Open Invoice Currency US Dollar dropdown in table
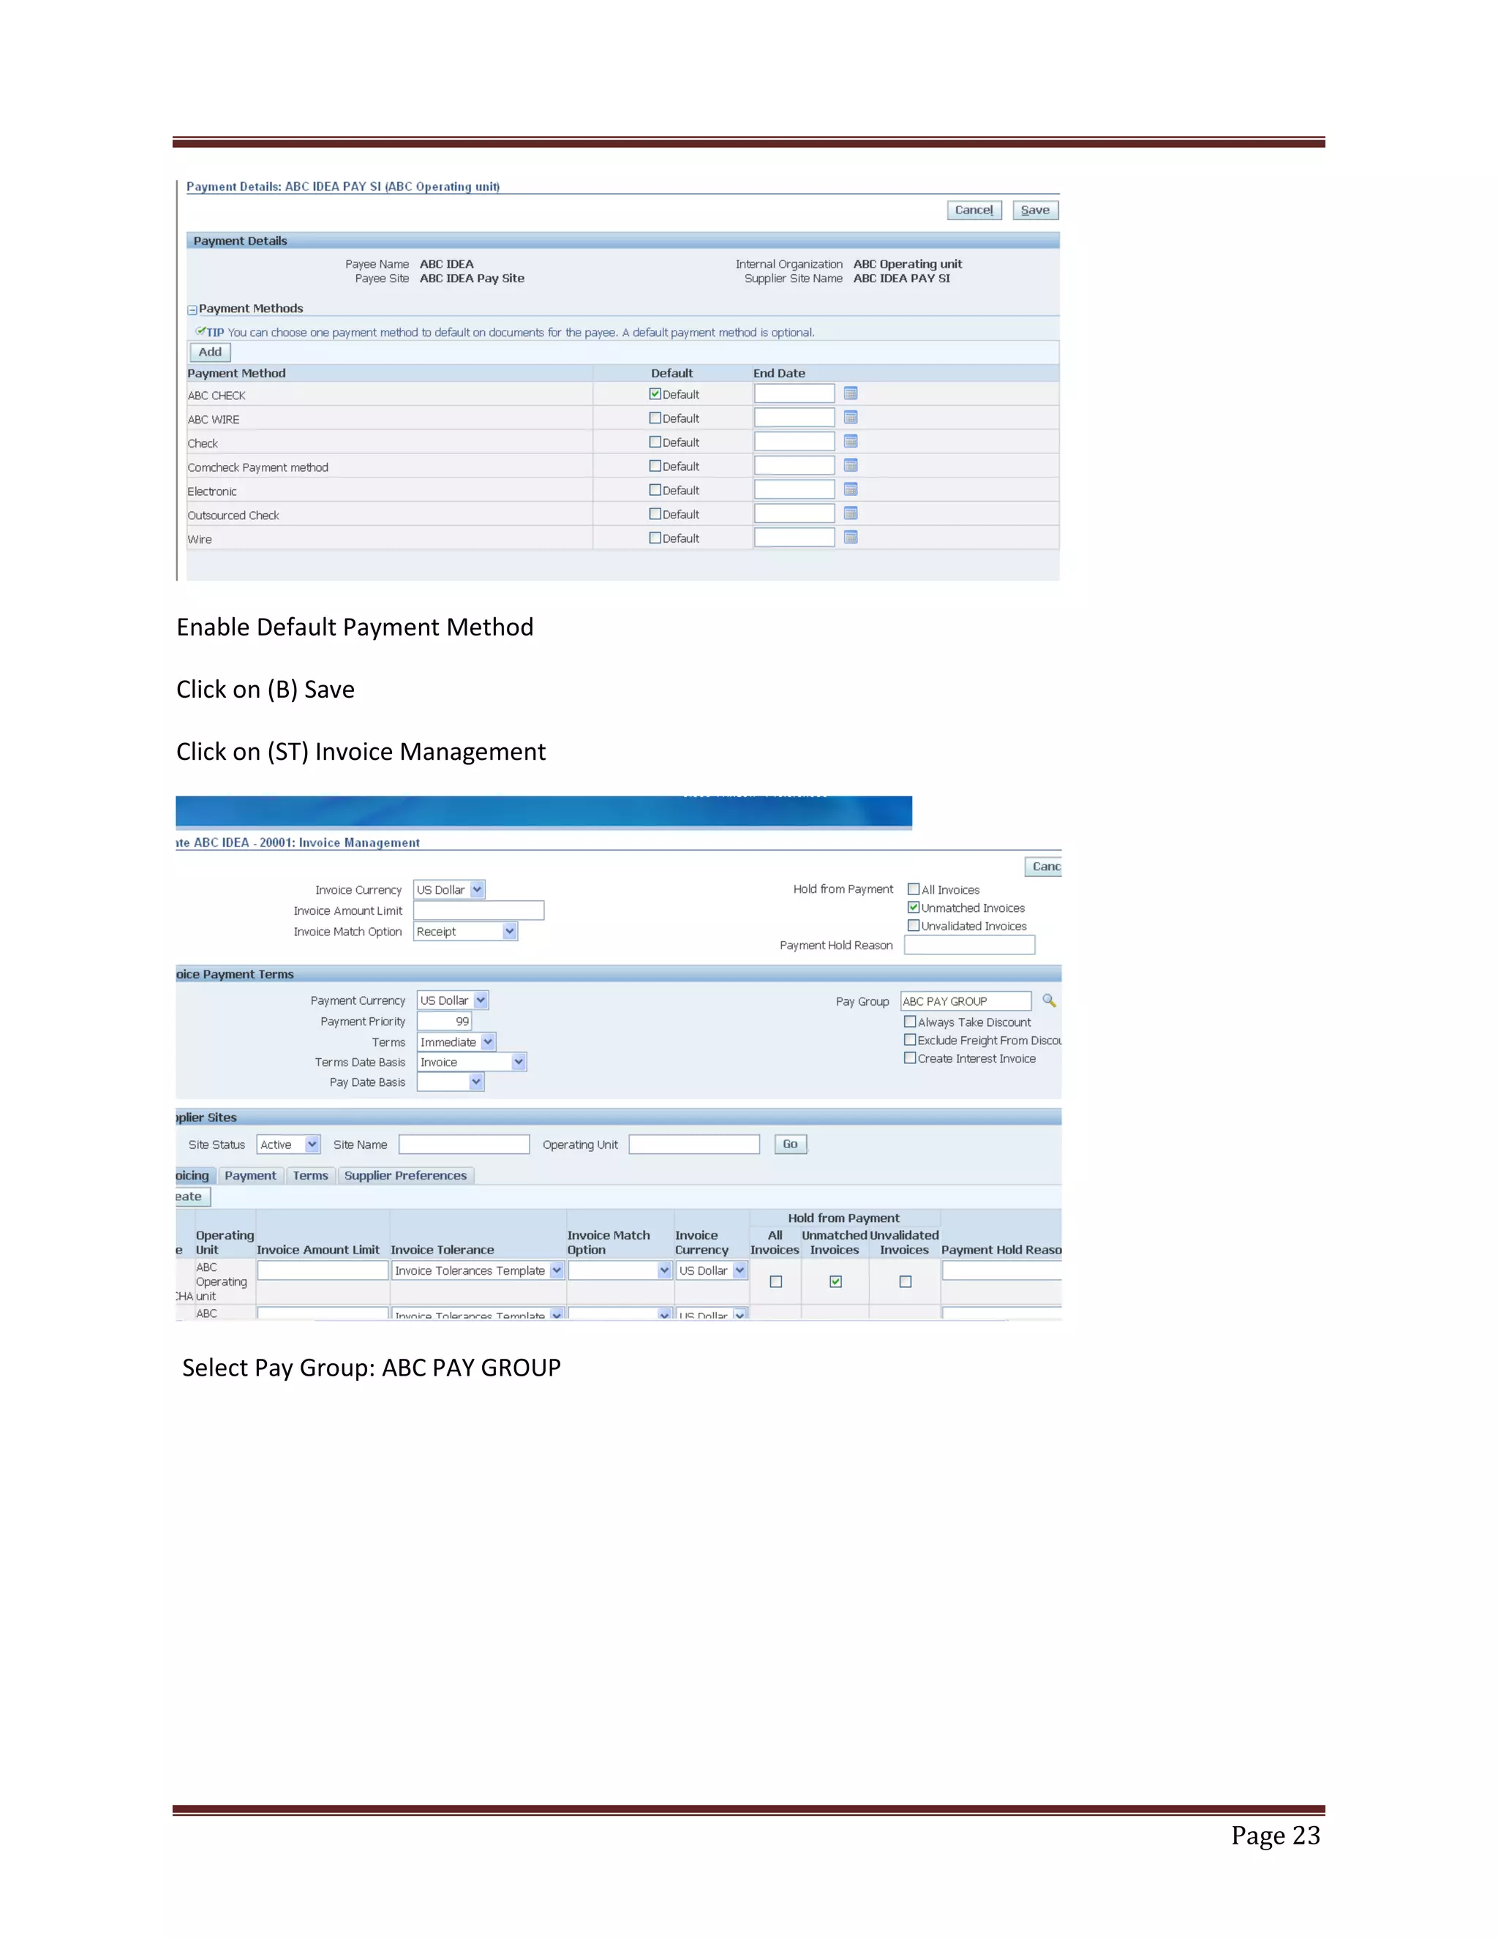This screenshot has height=1938, width=1498. coord(712,1271)
